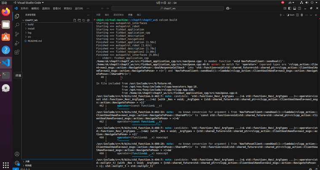Refresh the explorer file tree
320x170 pixels.
(84, 20)
